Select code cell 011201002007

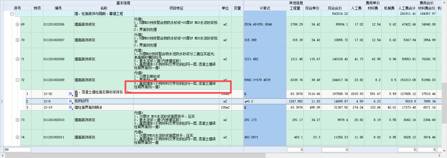pyautogui.click(x=58, y=40)
